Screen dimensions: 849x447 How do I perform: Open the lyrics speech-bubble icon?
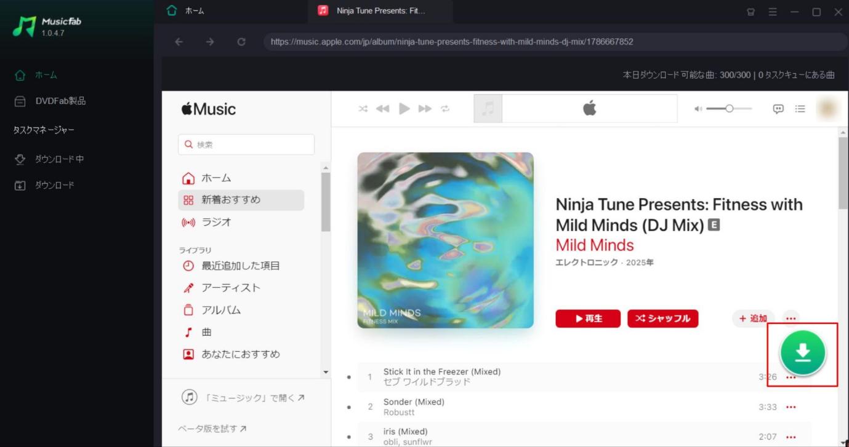point(778,109)
